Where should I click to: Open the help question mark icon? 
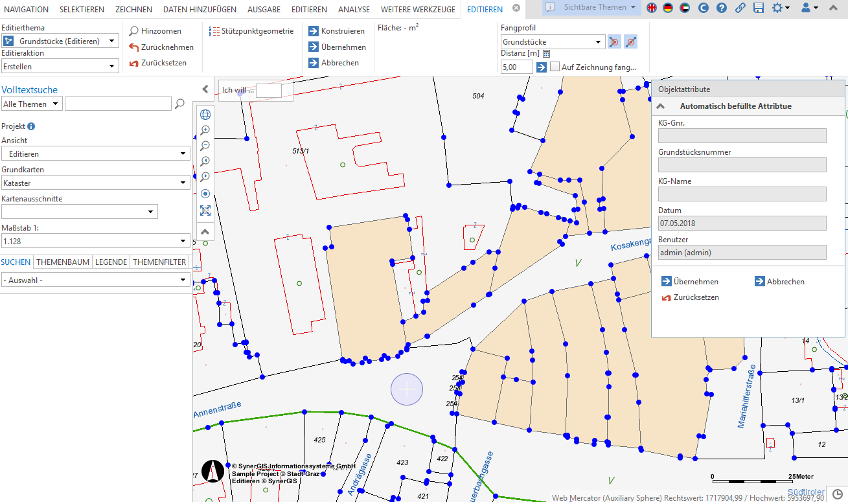(722, 8)
